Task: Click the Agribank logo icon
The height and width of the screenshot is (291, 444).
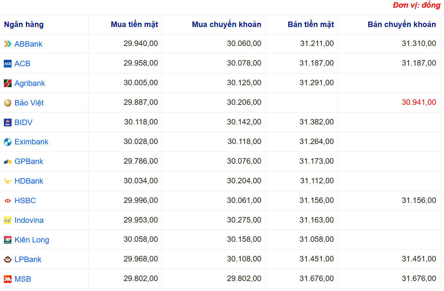Action: [x=8, y=83]
